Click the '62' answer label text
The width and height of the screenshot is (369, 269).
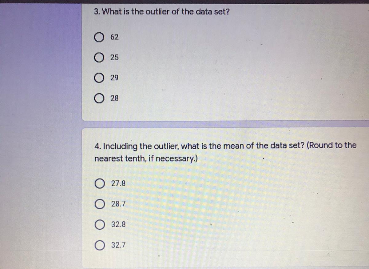click(x=114, y=37)
